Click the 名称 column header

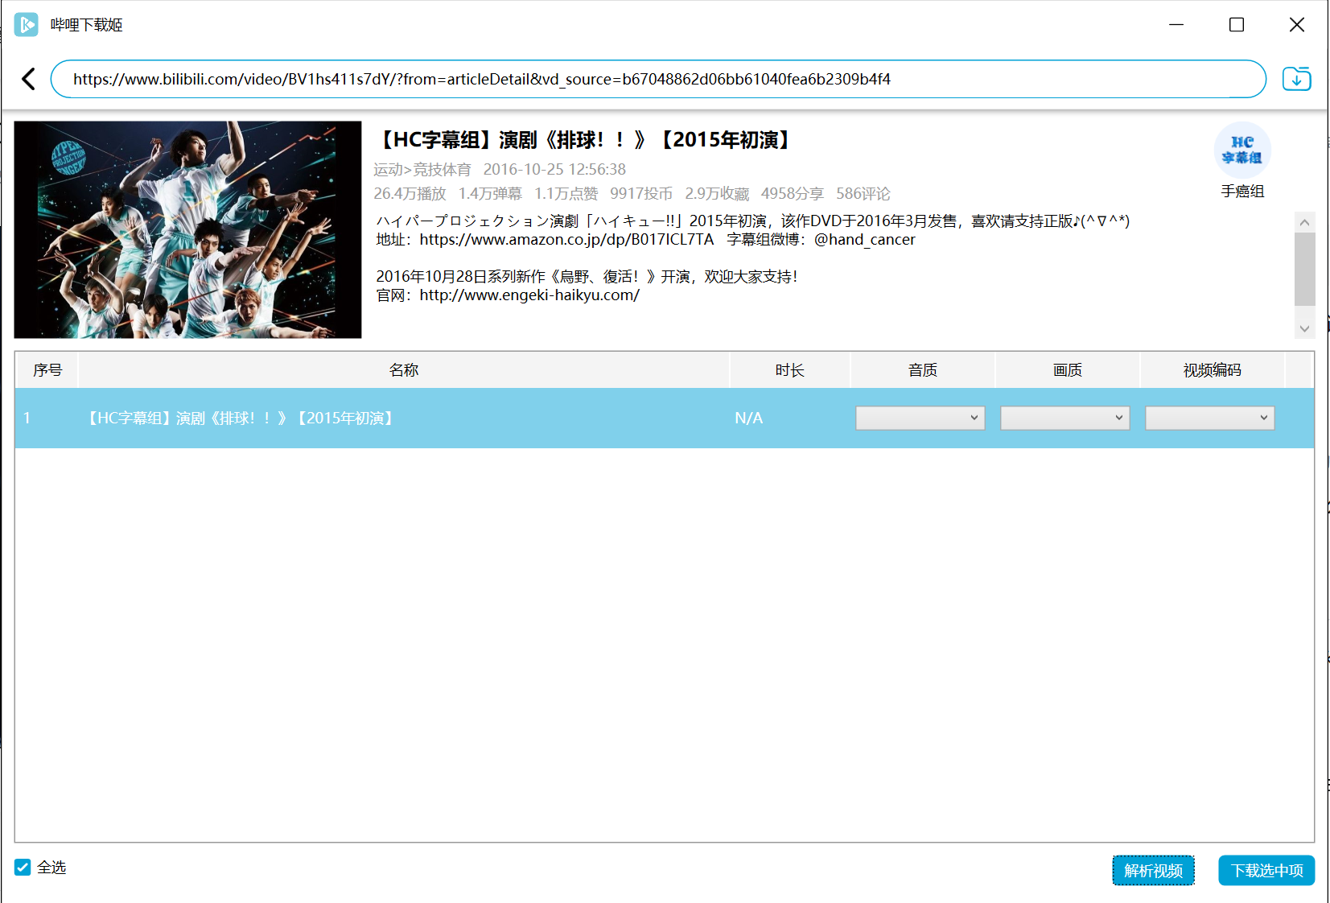pyautogui.click(x=404, y=370)
